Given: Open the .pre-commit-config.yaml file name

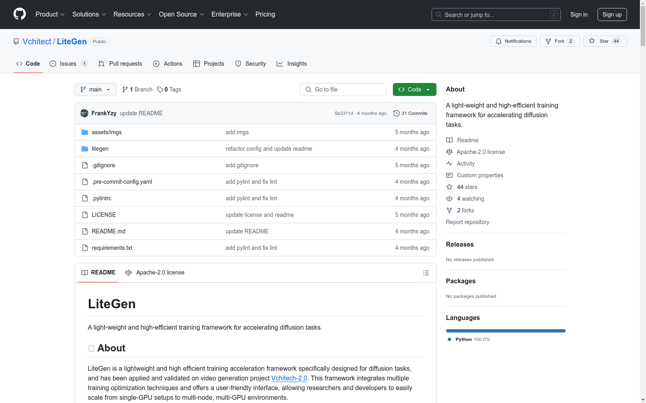Looking at the screenshot, I should [x=122, y=182].
